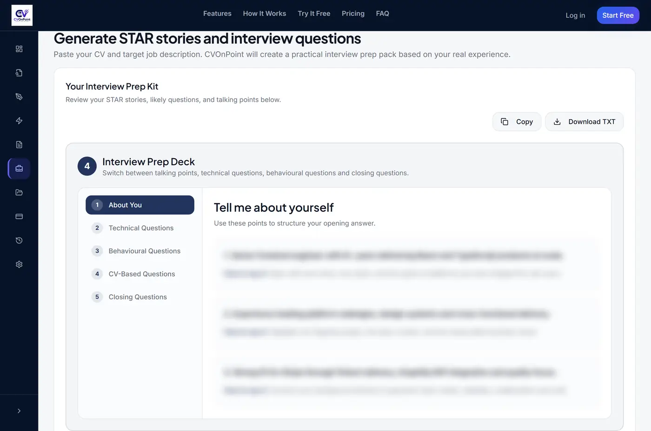Click the second blurred talking point card
The width and height of the screenshot is (651, 431).
point(407,323)
